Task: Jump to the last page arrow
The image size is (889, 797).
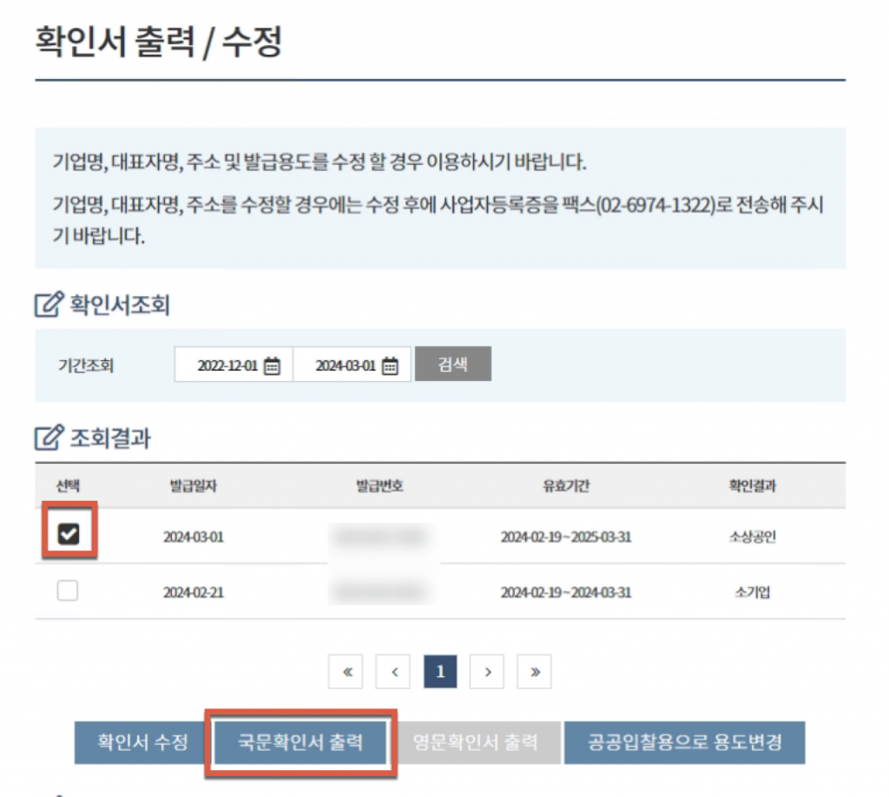Action: pos(534,671)
